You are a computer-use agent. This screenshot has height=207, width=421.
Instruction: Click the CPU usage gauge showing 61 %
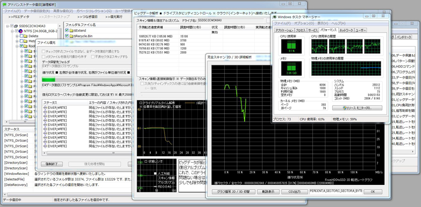click(291, 46)
